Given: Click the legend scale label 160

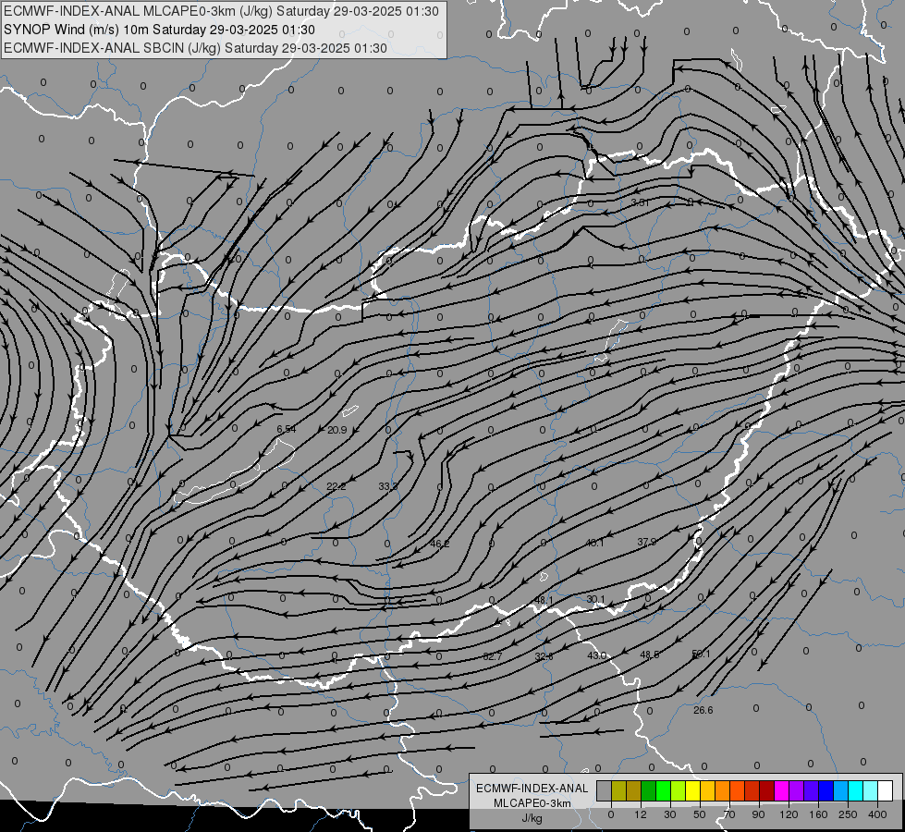Looking at the screenshot, I should tap(818, 814).
